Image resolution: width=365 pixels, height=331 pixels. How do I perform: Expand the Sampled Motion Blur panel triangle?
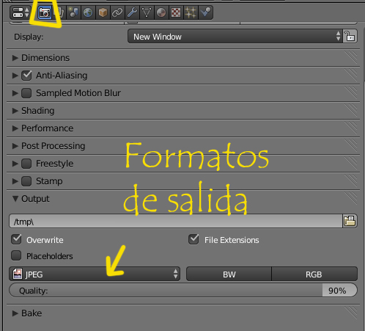pos(15,93)
